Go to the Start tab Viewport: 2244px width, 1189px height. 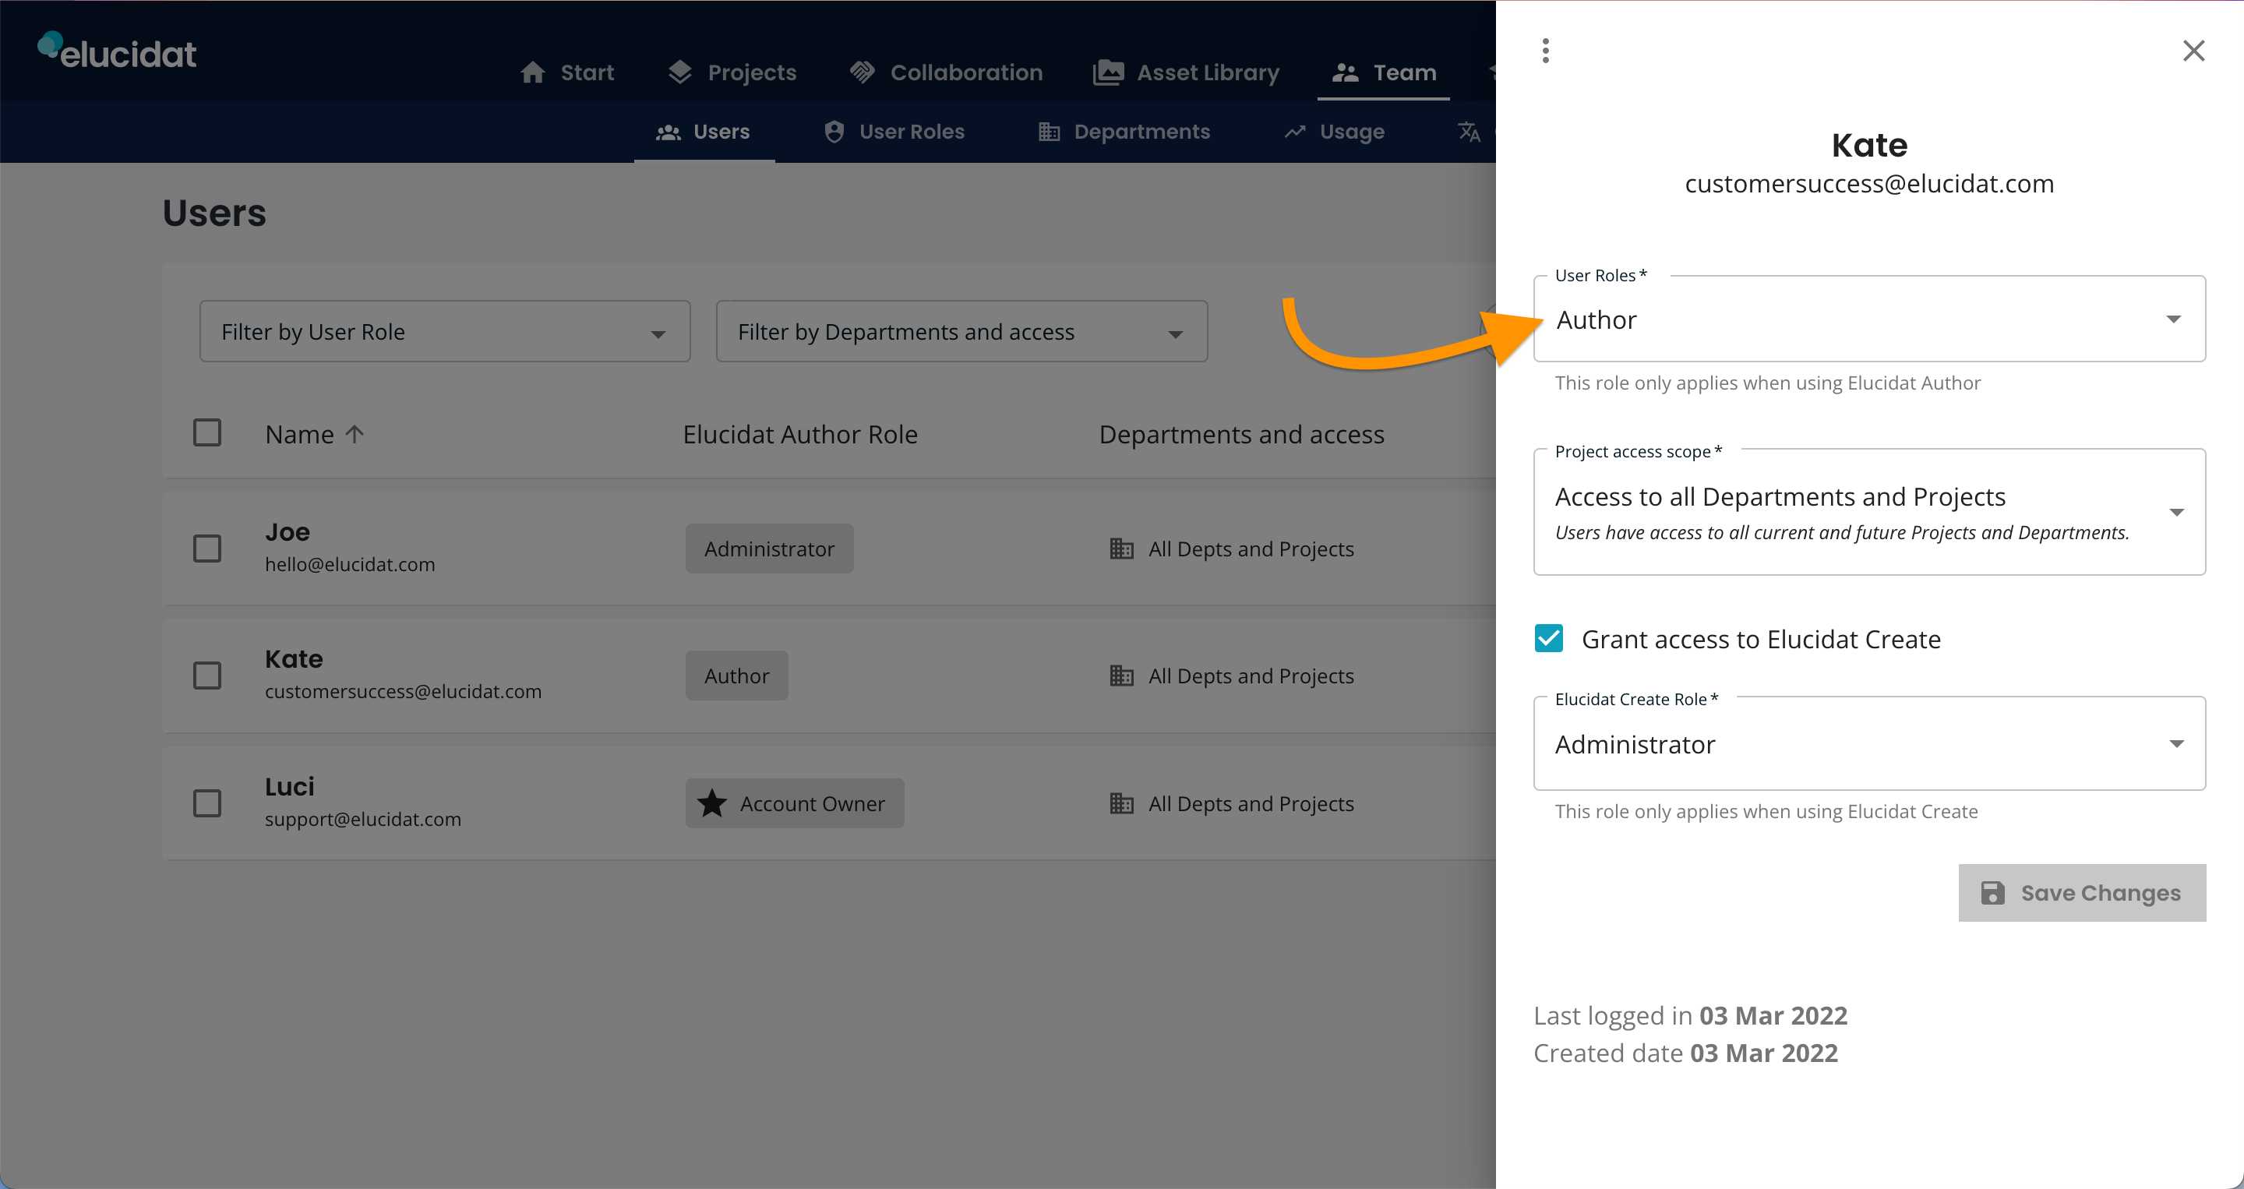(567, 72)
